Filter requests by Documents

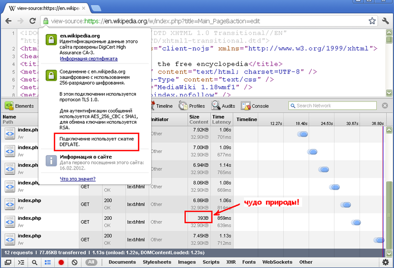(x=122, y=262)
